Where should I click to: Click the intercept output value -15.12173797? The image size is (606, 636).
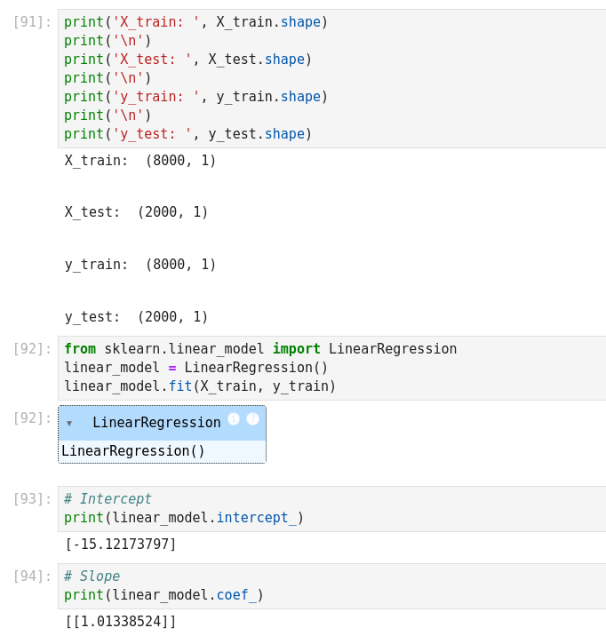pos(121,545)
